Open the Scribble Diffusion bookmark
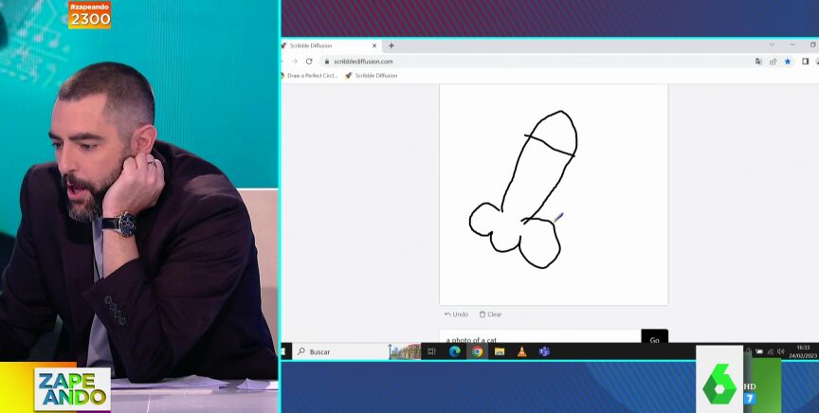The image size is (819, 413). pos(372,76)
